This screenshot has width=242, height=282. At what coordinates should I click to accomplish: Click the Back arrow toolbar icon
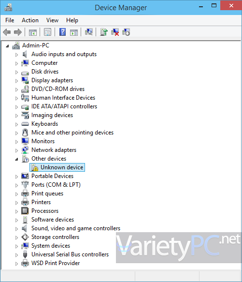click(7, 32)
